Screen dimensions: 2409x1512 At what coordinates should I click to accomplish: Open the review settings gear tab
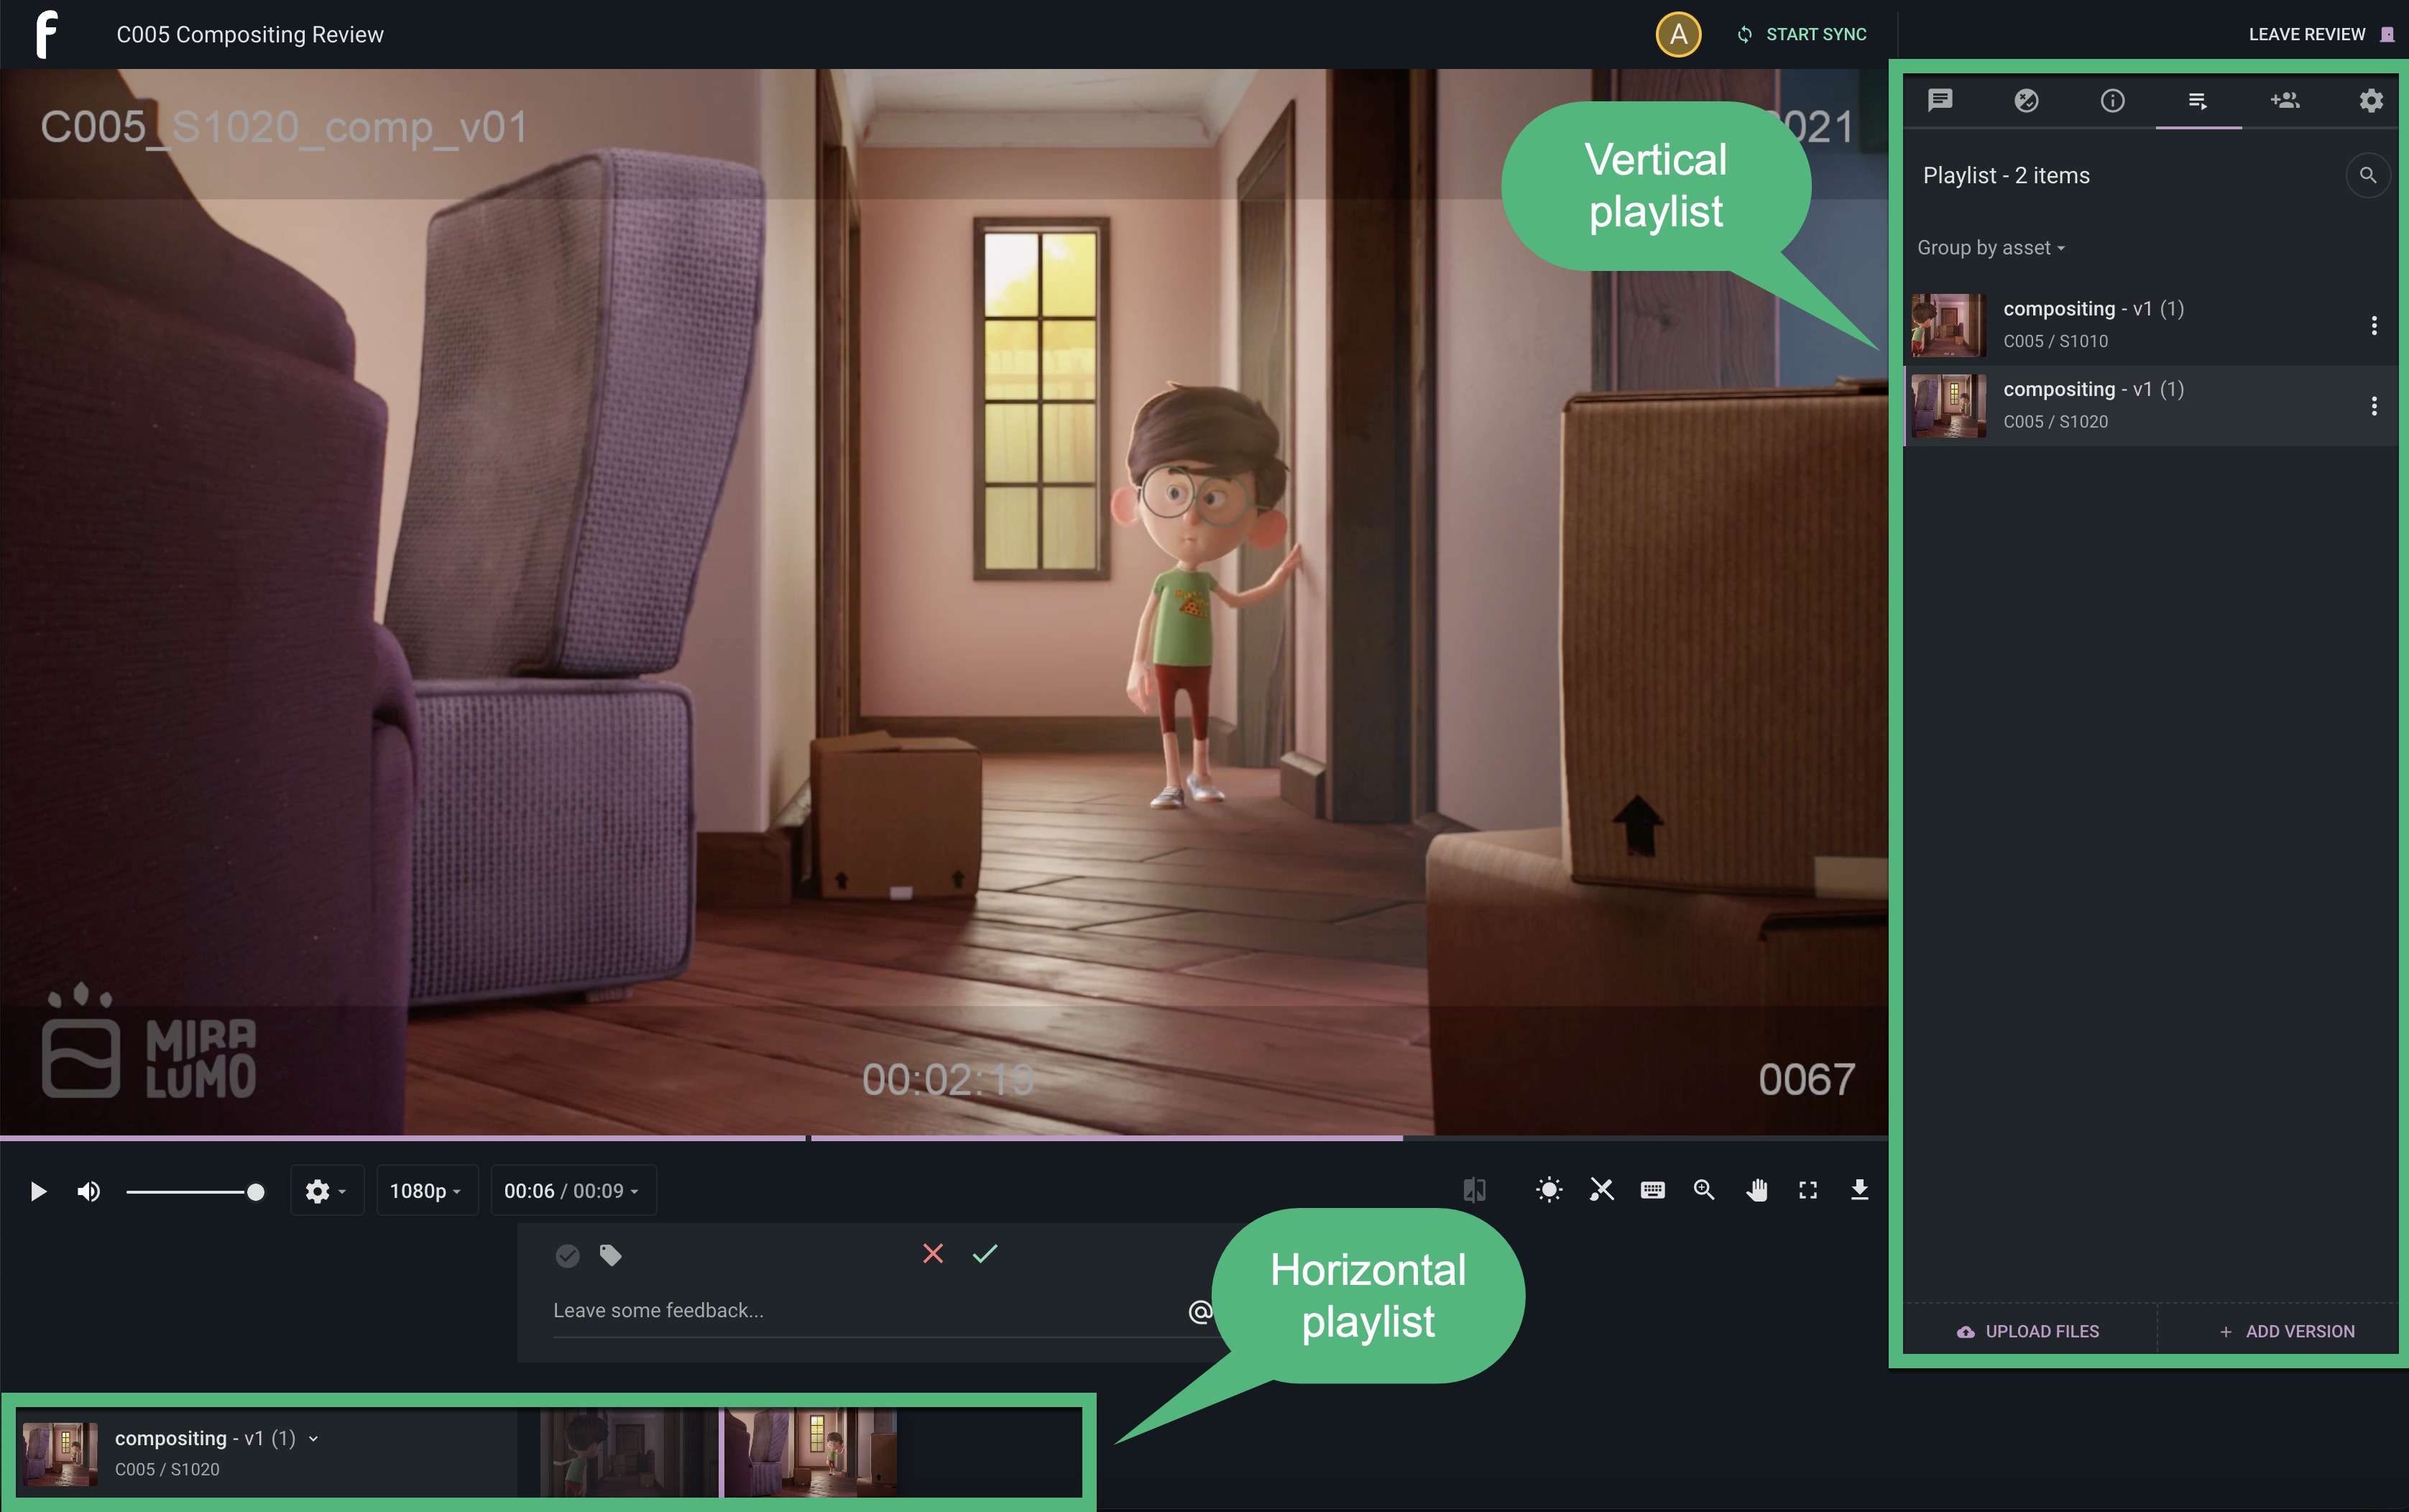coord(2371,100)
